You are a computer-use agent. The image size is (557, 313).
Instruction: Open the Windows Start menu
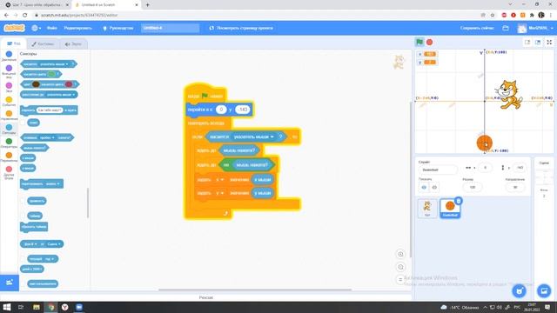pos(6,307)
